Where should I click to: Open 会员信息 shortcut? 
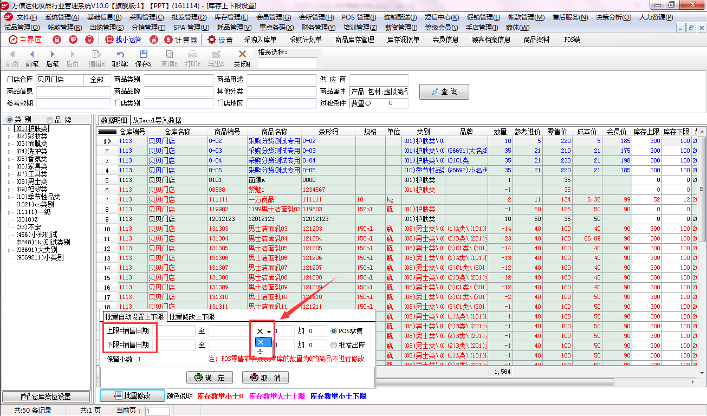pyautogui.click(x=445, y=40)
